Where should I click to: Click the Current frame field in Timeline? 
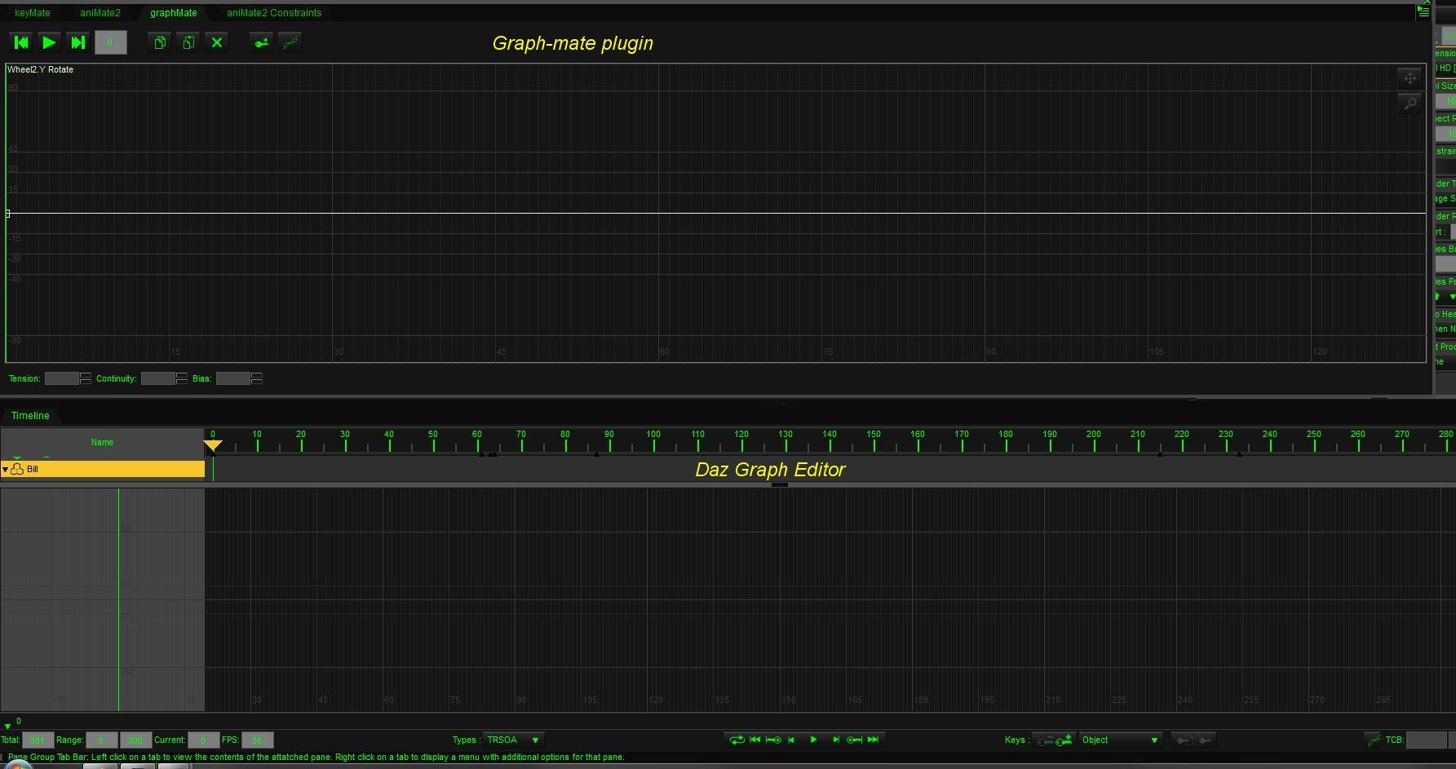(203, 740)
